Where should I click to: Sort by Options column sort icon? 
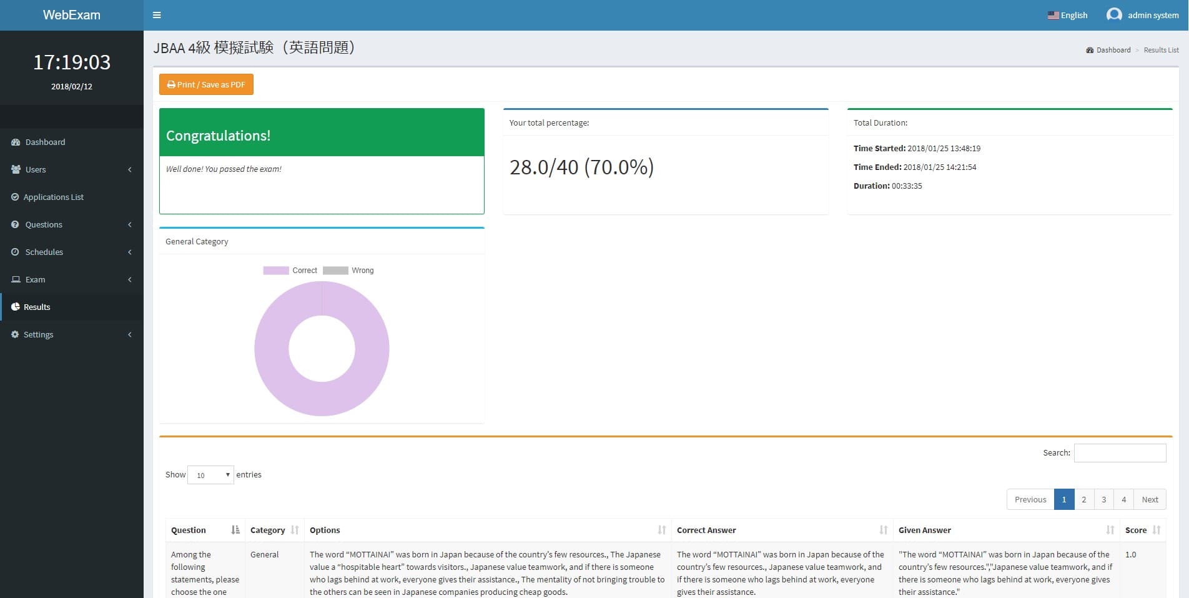pos(662,530)
